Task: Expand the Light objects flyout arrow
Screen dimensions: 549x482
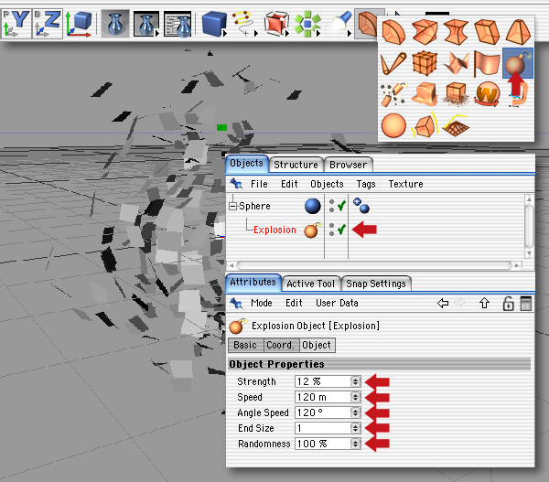Action: (350, 34)
